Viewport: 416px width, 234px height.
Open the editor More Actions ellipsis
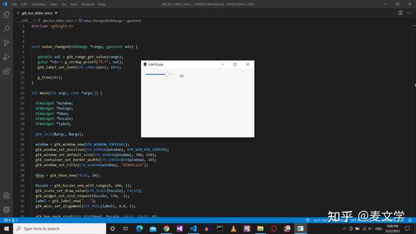[x=409, y=13]
